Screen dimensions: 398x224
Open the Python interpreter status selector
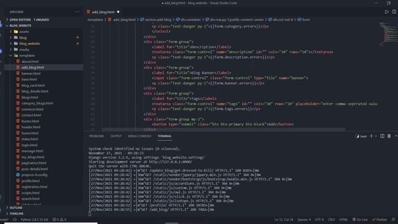point(34,220)
